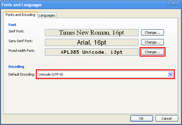Click Change button for Sans-Serif Font
The height and width of the screenshot is (125, 182).
point(152,42)
